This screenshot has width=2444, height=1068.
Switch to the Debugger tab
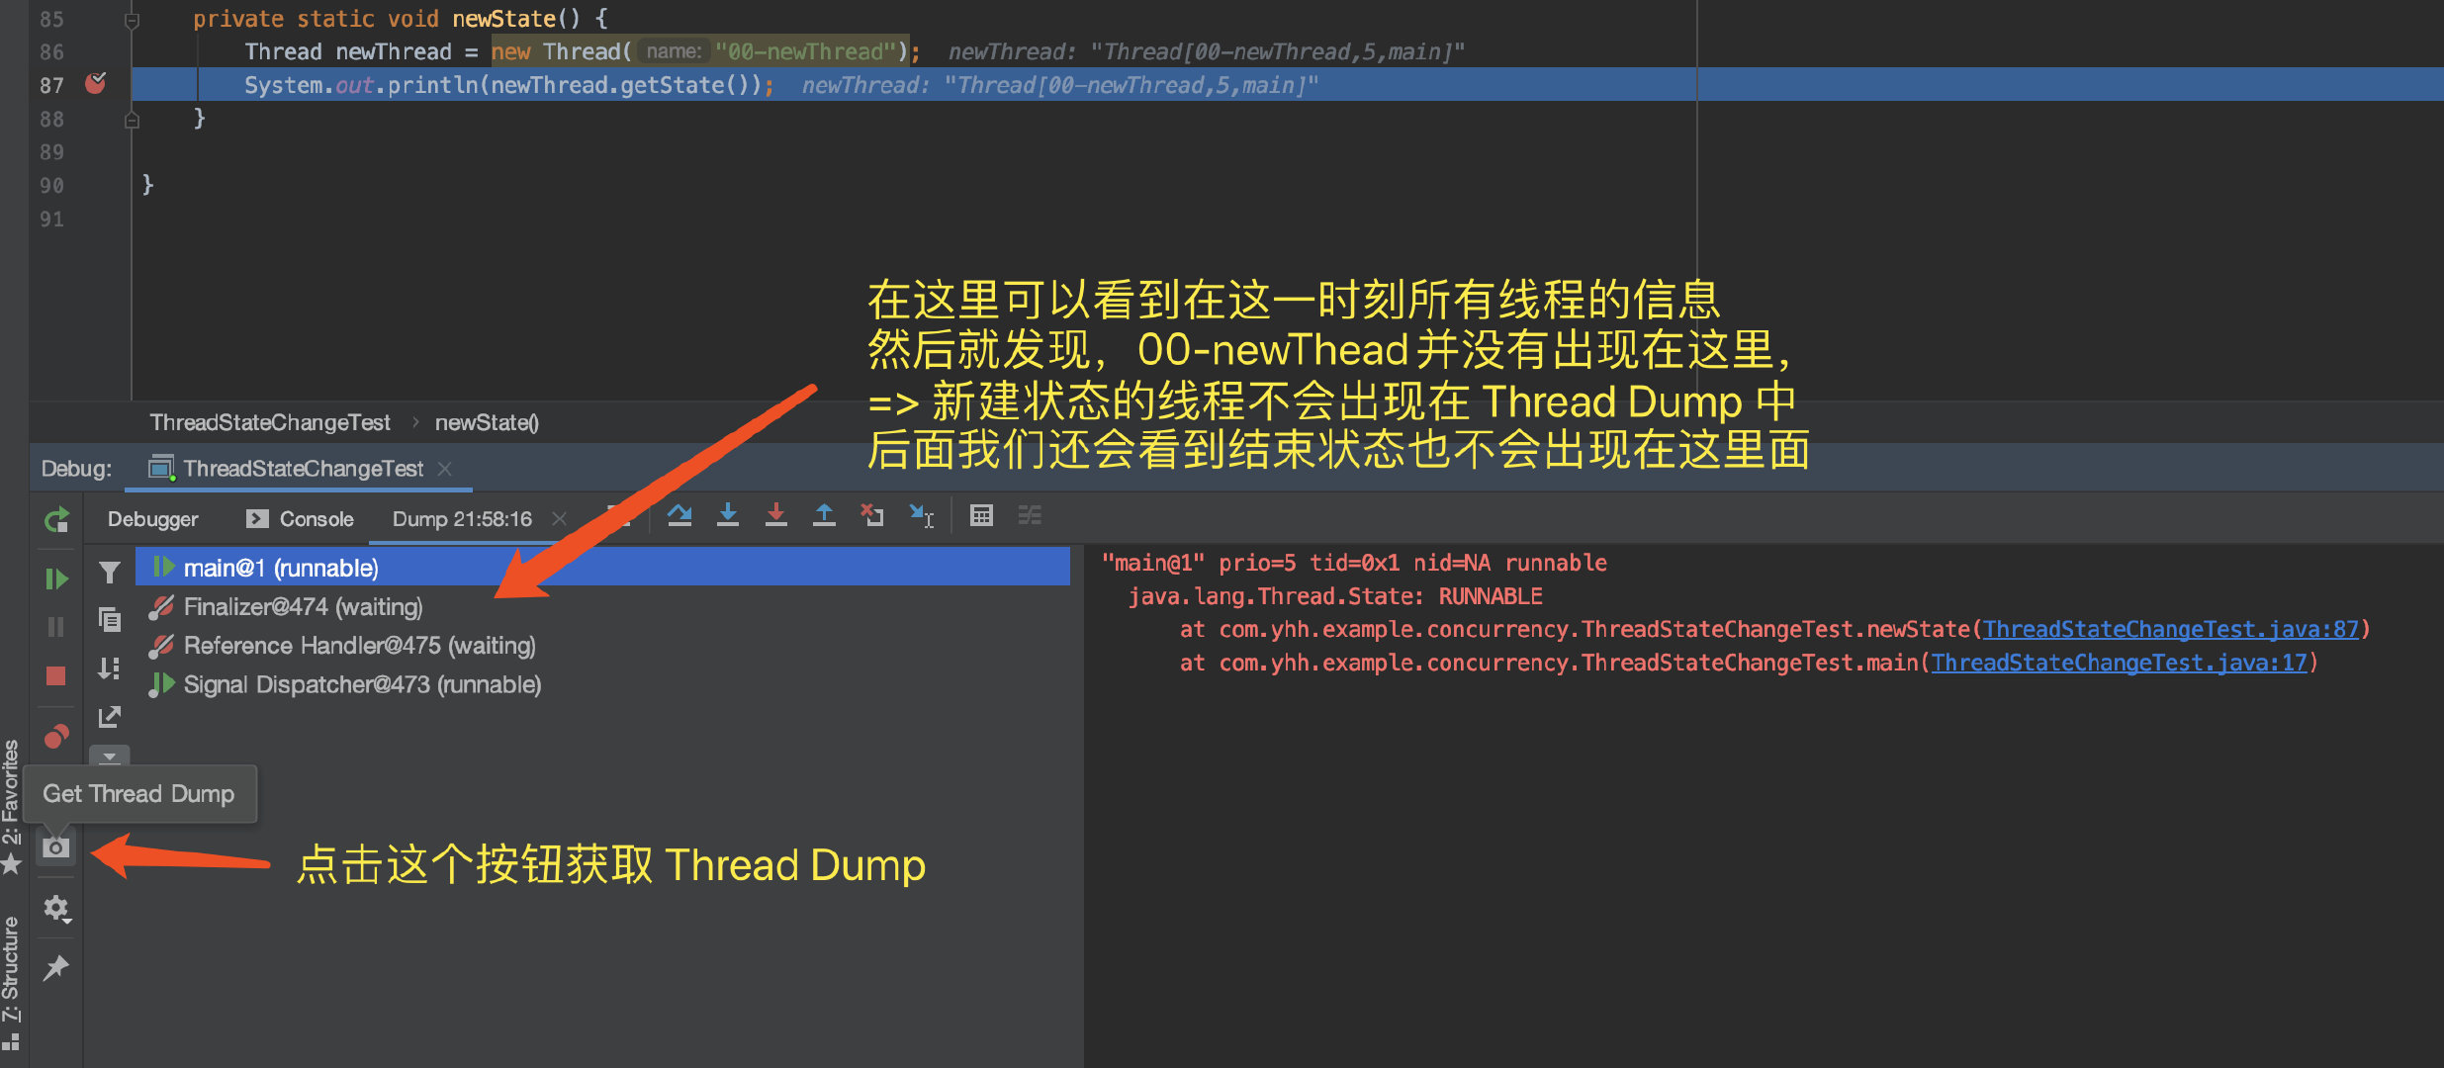tap(152, 519)
